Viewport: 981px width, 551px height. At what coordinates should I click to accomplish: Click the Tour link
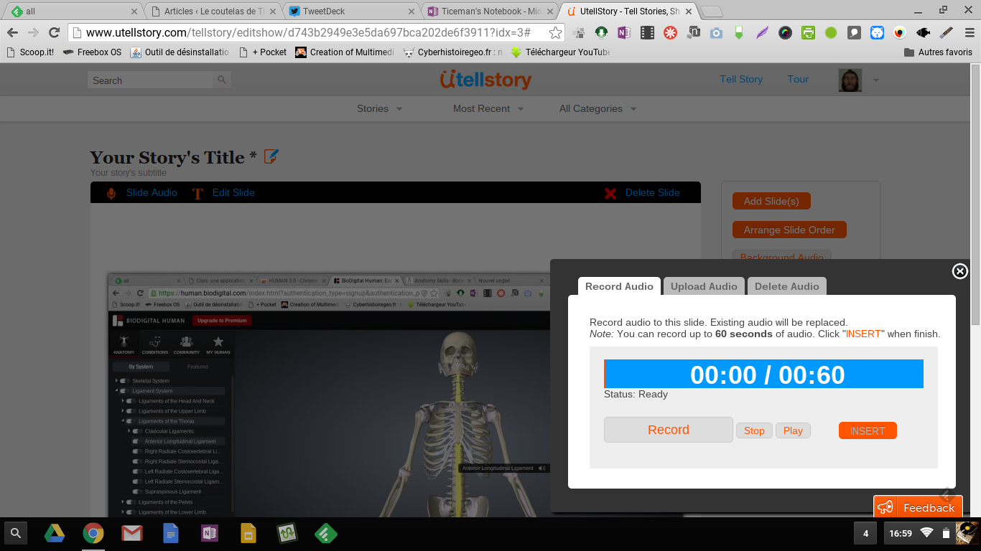[x=798, y=79]
